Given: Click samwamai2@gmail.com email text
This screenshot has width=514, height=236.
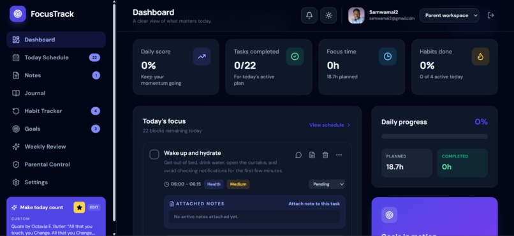Looking at the screenshot, I should click(392, 18).
